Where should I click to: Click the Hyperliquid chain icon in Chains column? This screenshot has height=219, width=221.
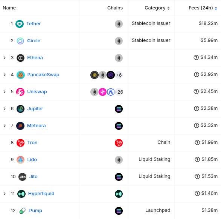(119, 194)
